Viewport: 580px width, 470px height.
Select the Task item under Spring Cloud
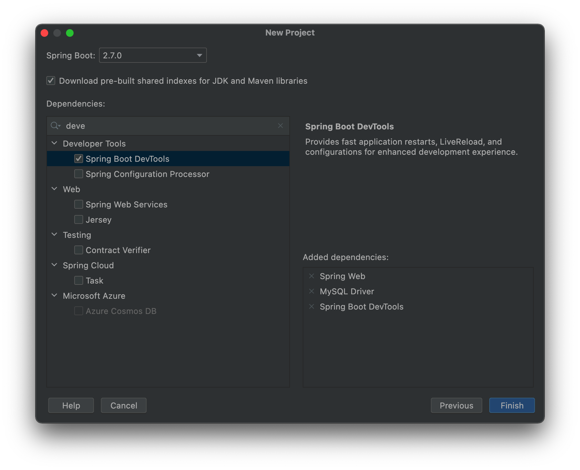point(94,281)
